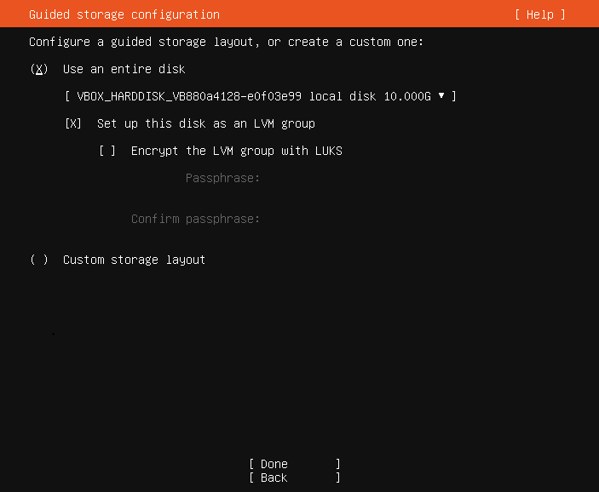Click Encrypt the LVM group with LUKS label
599x492 pixels.
tap(237, 151)
